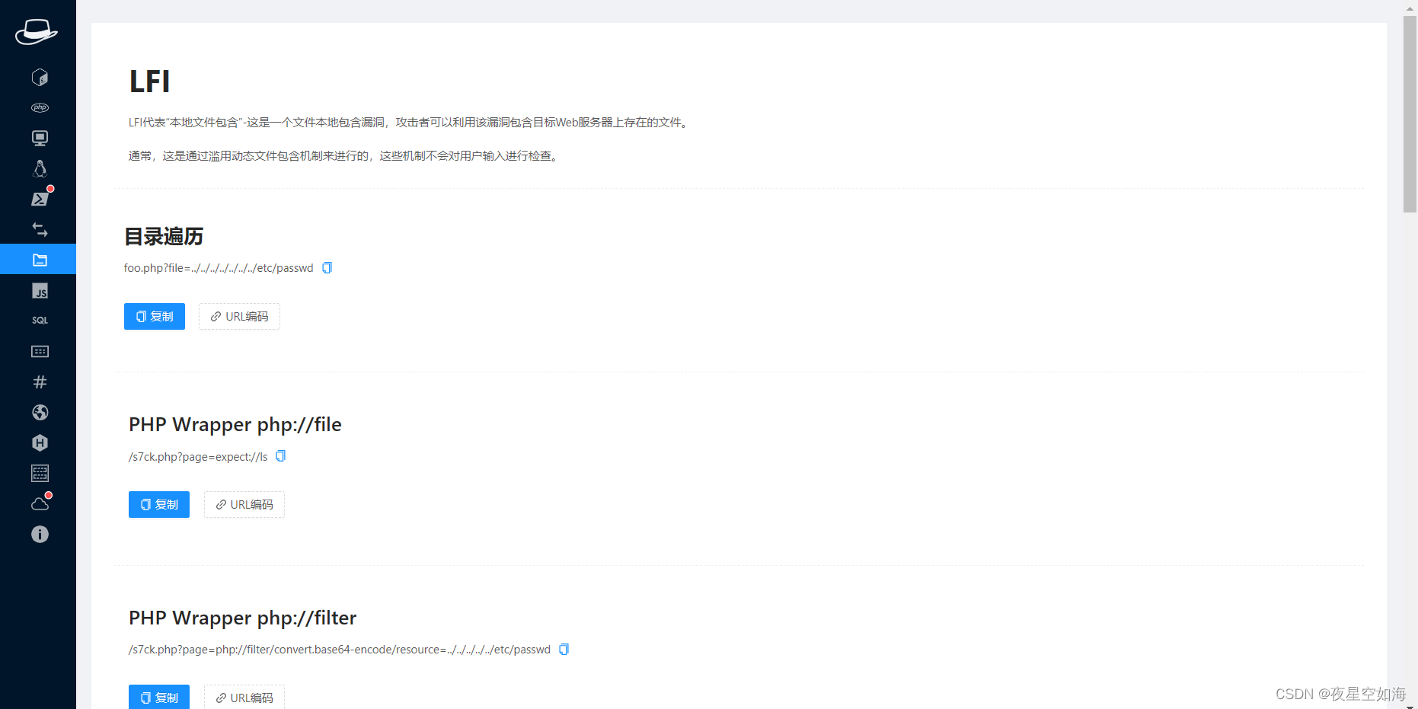Click the LFI page heading
Screen dimensions: 1418x709
(149, 81)
